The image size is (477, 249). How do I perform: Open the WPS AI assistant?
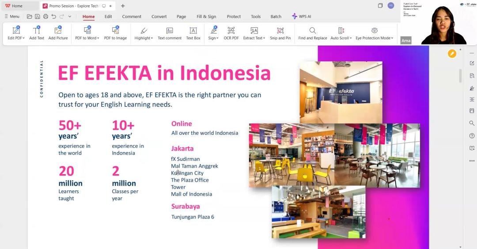(302, 16)
